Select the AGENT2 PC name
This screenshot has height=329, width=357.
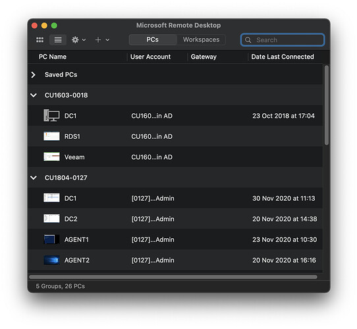pyautogui.click(x=77, y=261)
